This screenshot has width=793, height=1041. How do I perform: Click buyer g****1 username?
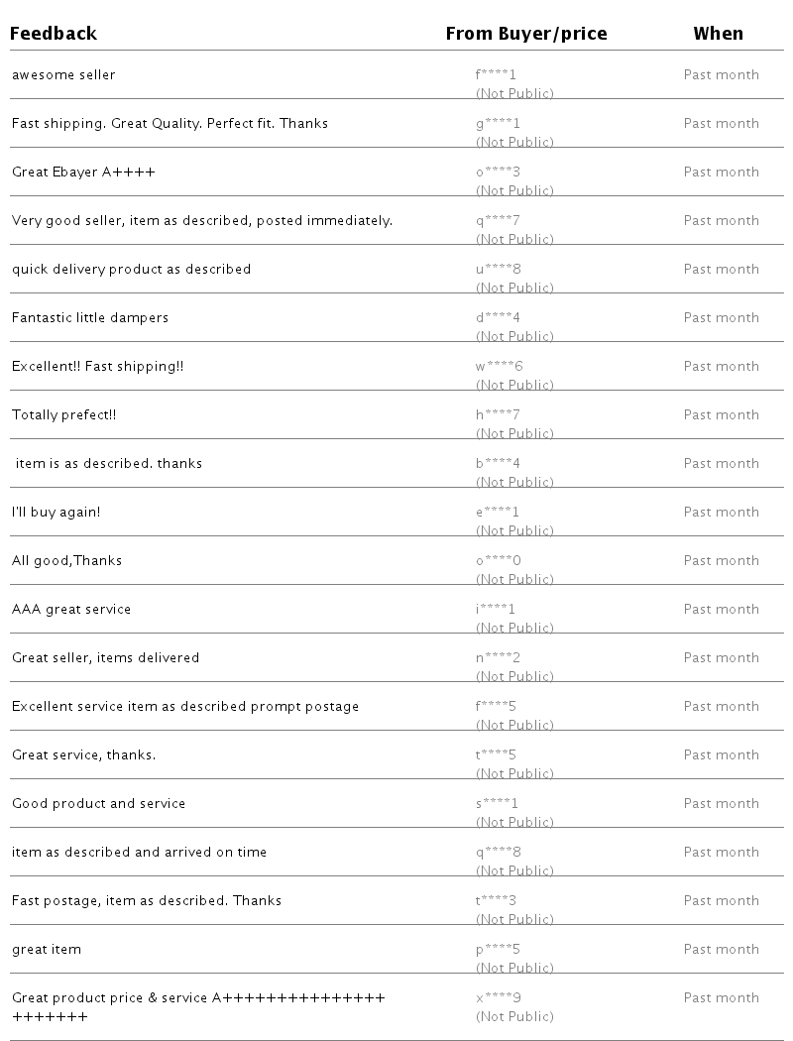pyautogui.click(x=498, y=124)
